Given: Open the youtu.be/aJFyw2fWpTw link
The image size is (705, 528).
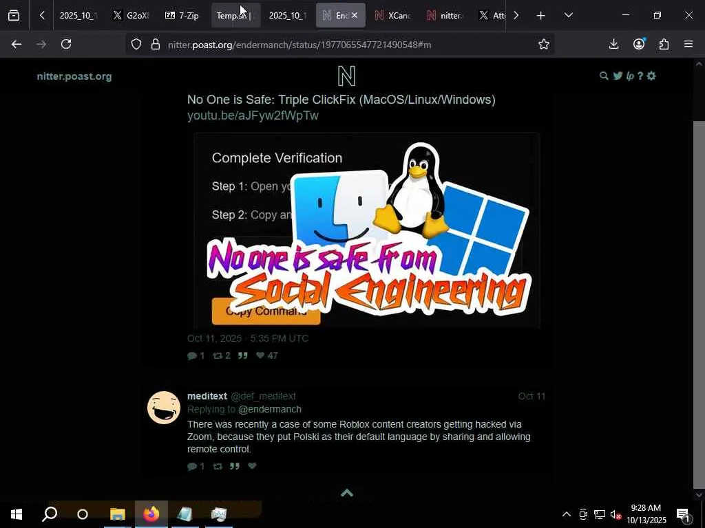Looking at the screenshot, I should [x=253, y=115].
